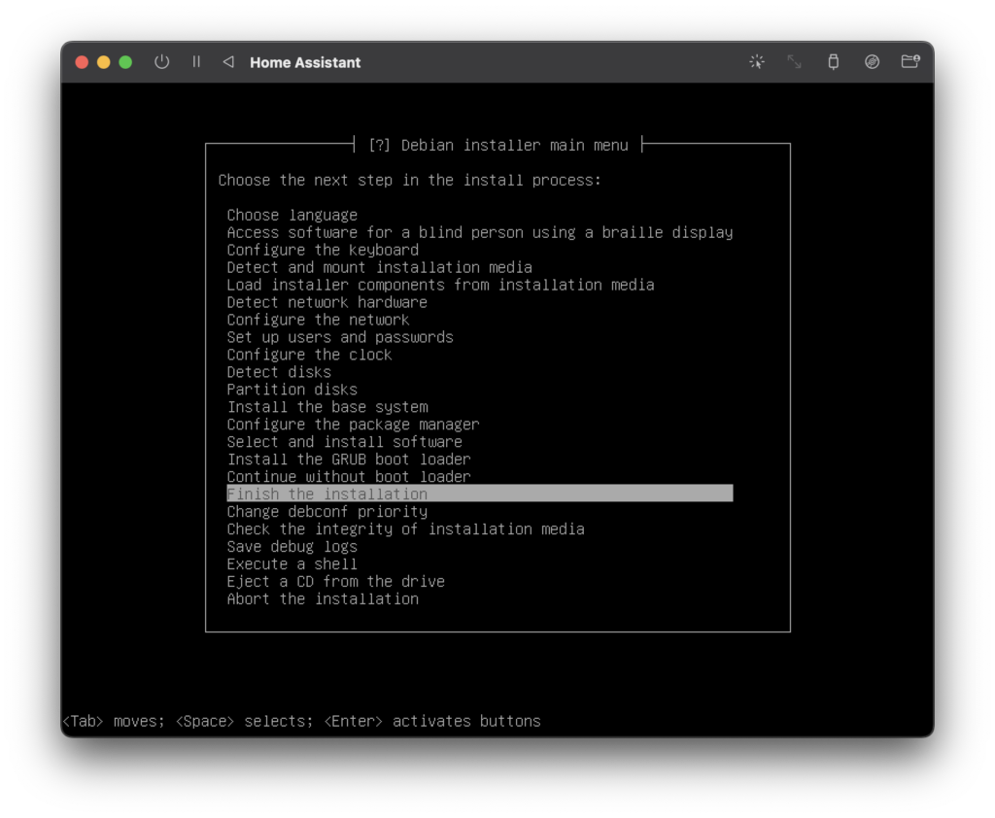Click the 'Debian installer main menu' heading
The height and width of the screenshot is (818, 995).
(515, 146)
